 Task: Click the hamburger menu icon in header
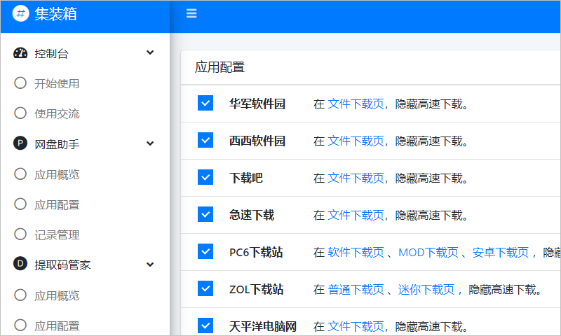191,13
